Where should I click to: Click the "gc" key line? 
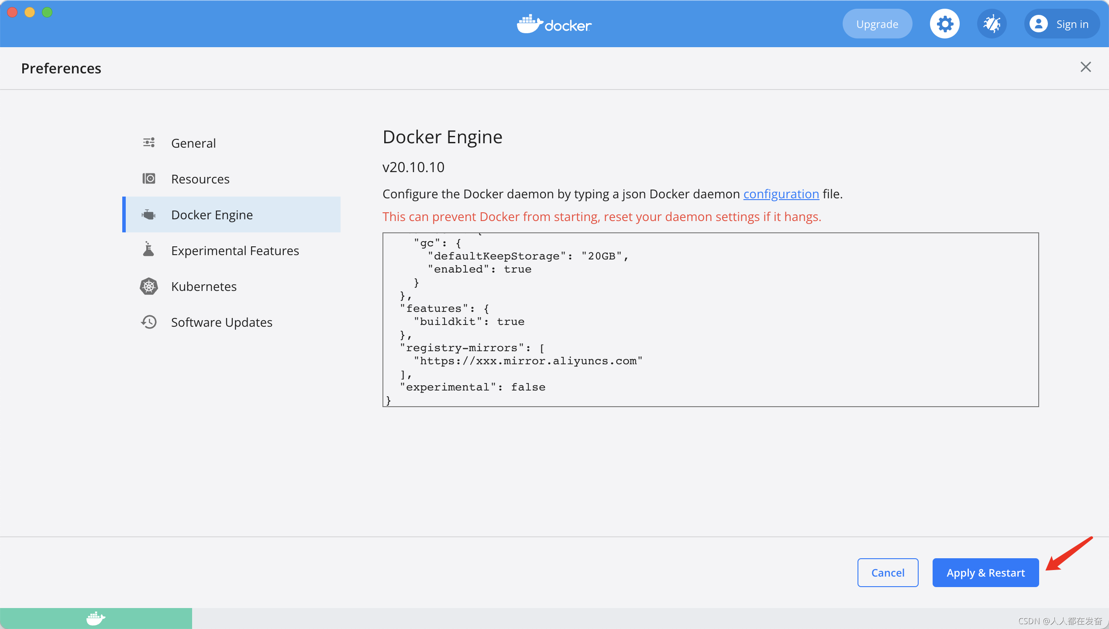[437, 243]
